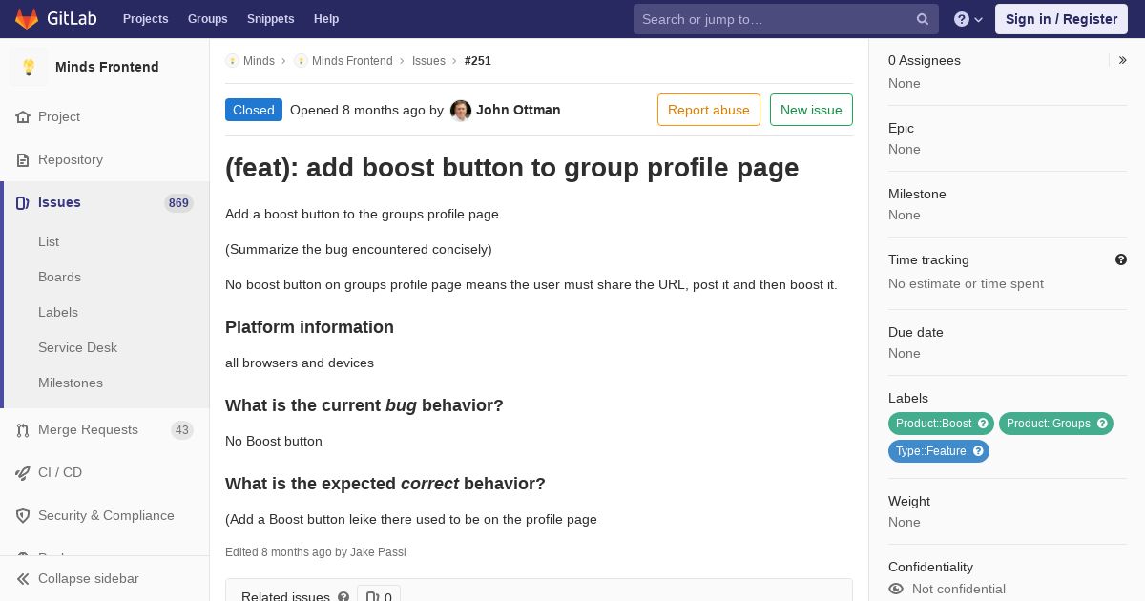Click the Collapse sidebar double-chevron icon
This screenshot has height=601, width=1145.
(23, 579)
